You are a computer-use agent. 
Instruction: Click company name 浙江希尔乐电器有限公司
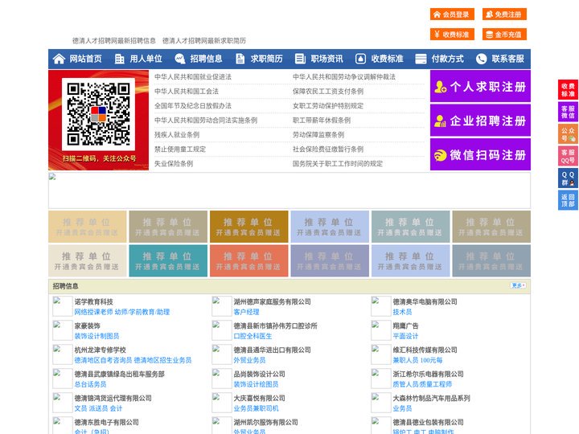tap(428, 374)
